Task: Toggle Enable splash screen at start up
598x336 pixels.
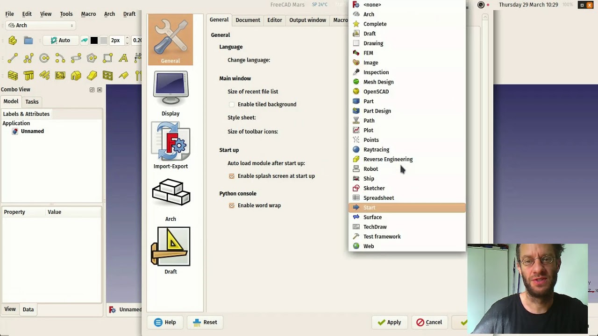Action: (232, 176)
